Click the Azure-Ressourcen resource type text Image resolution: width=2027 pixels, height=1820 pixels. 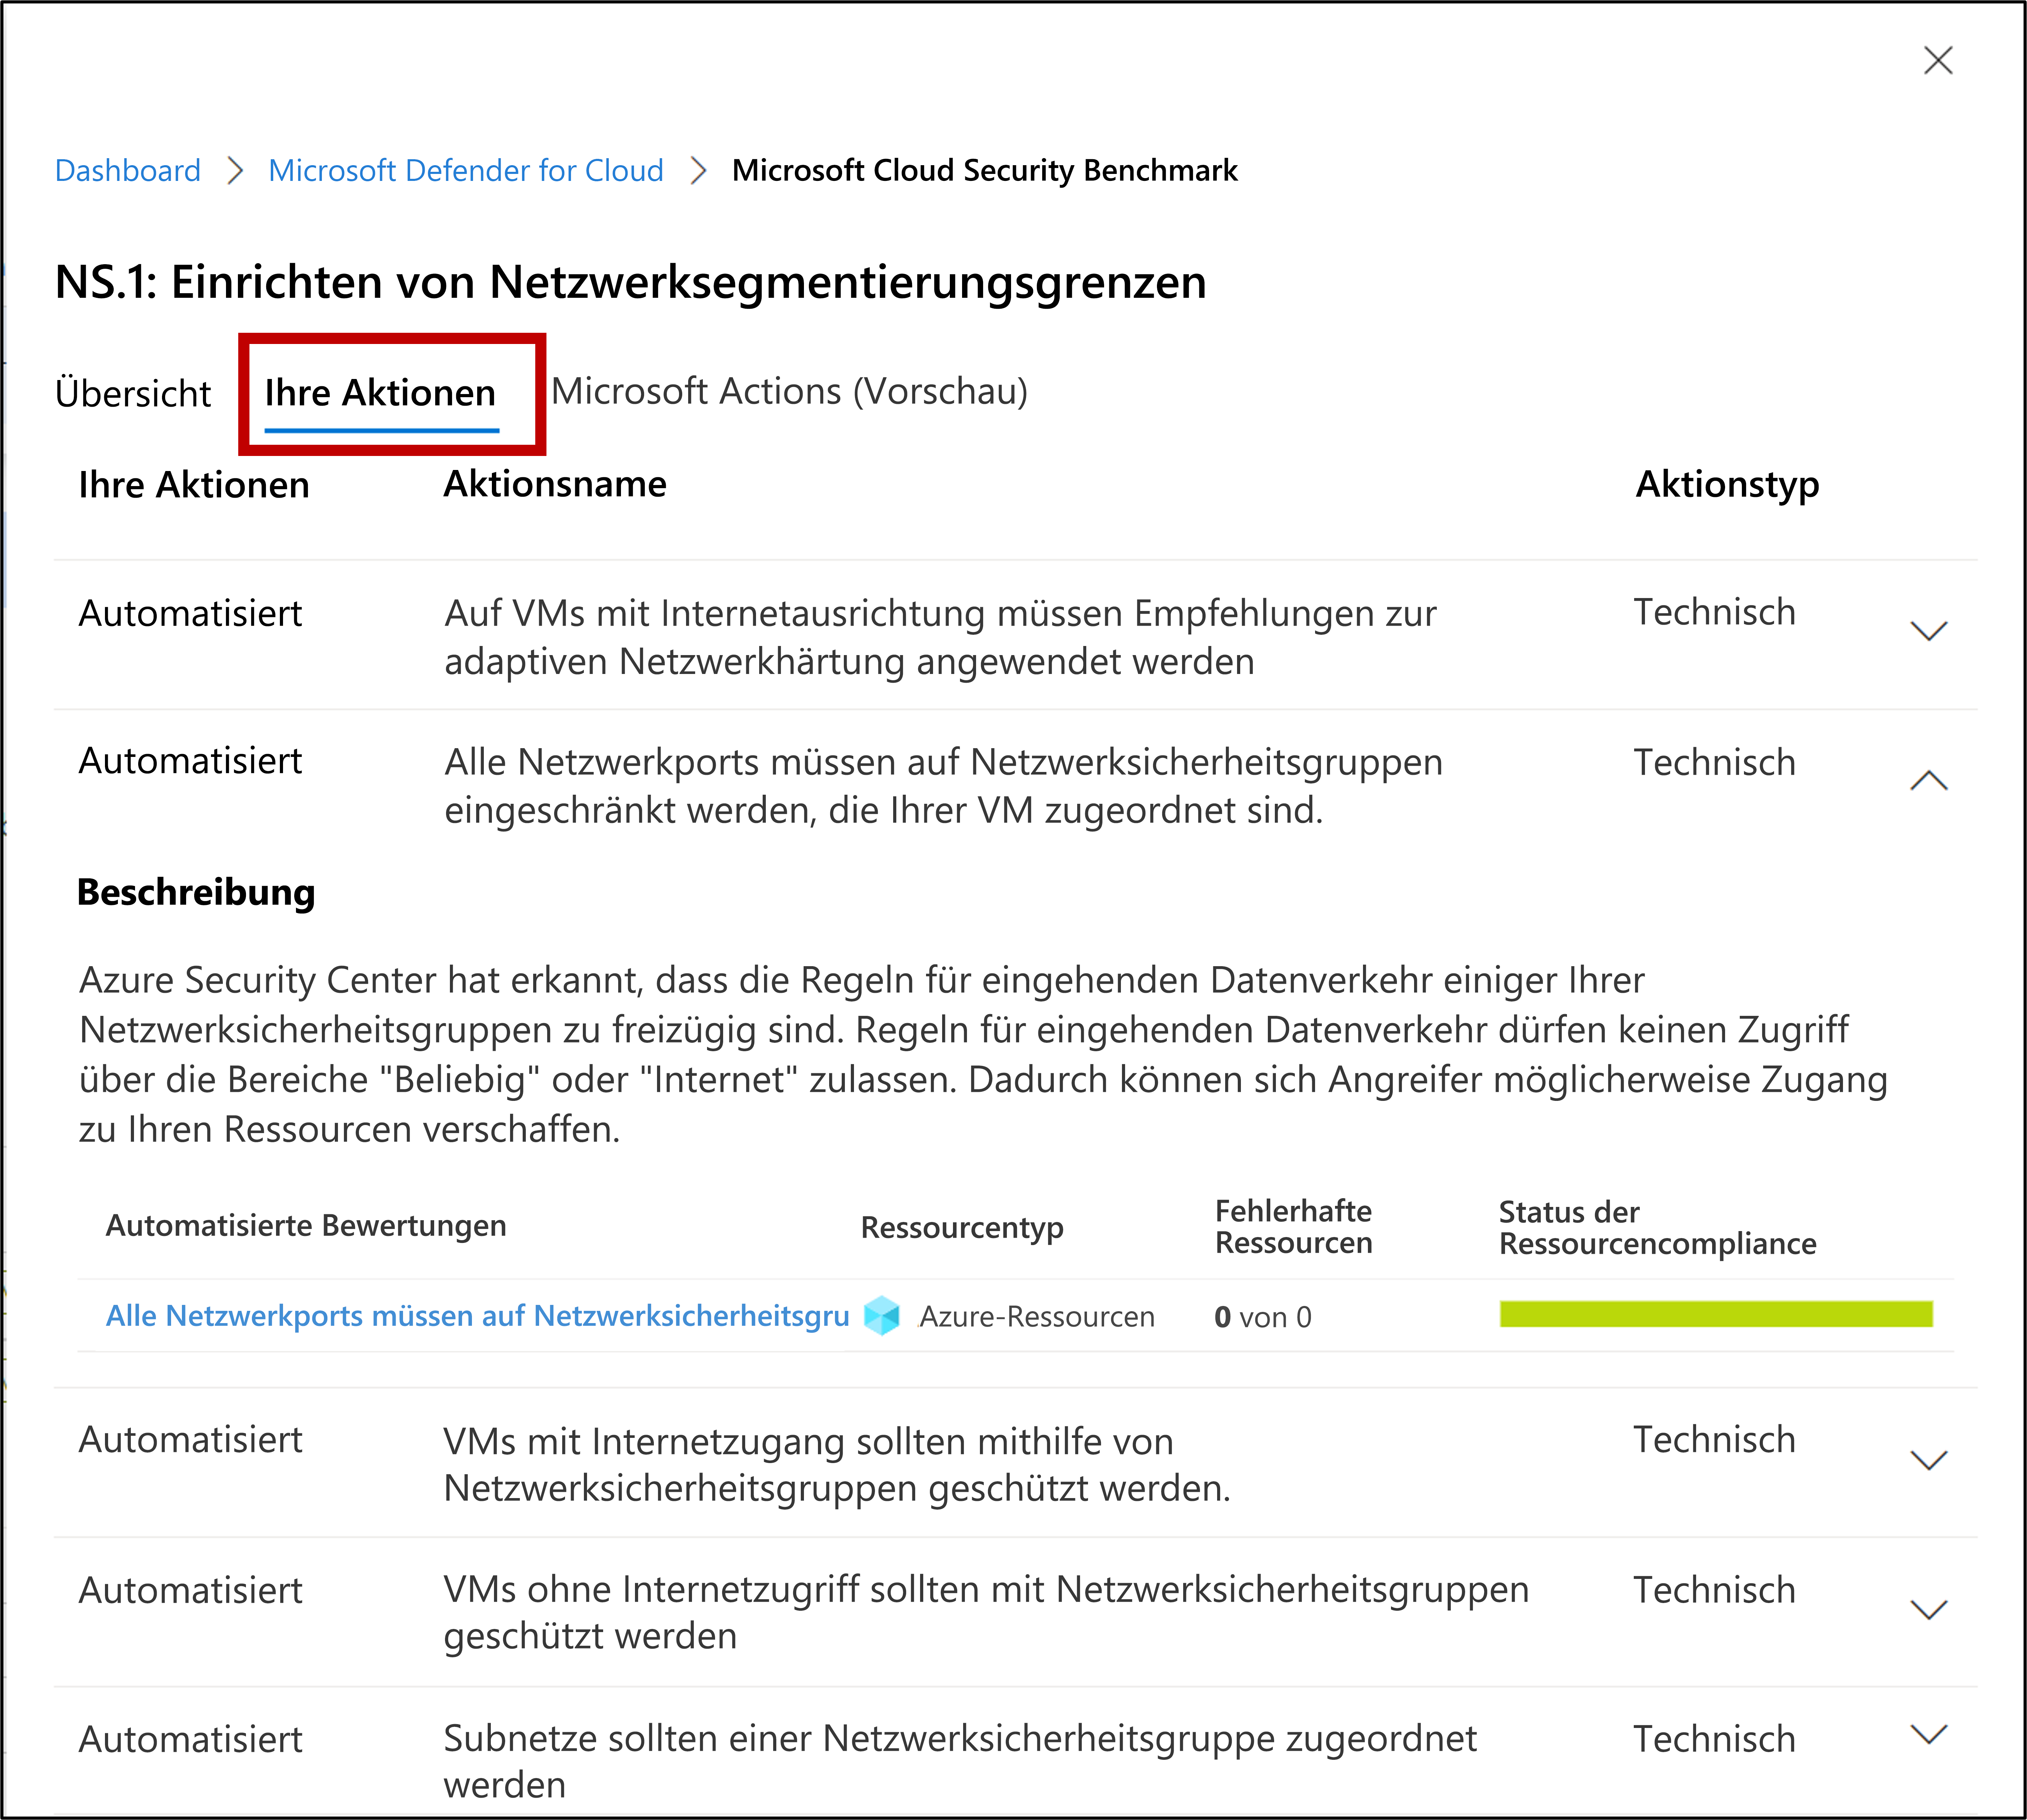(1037, 1317)
